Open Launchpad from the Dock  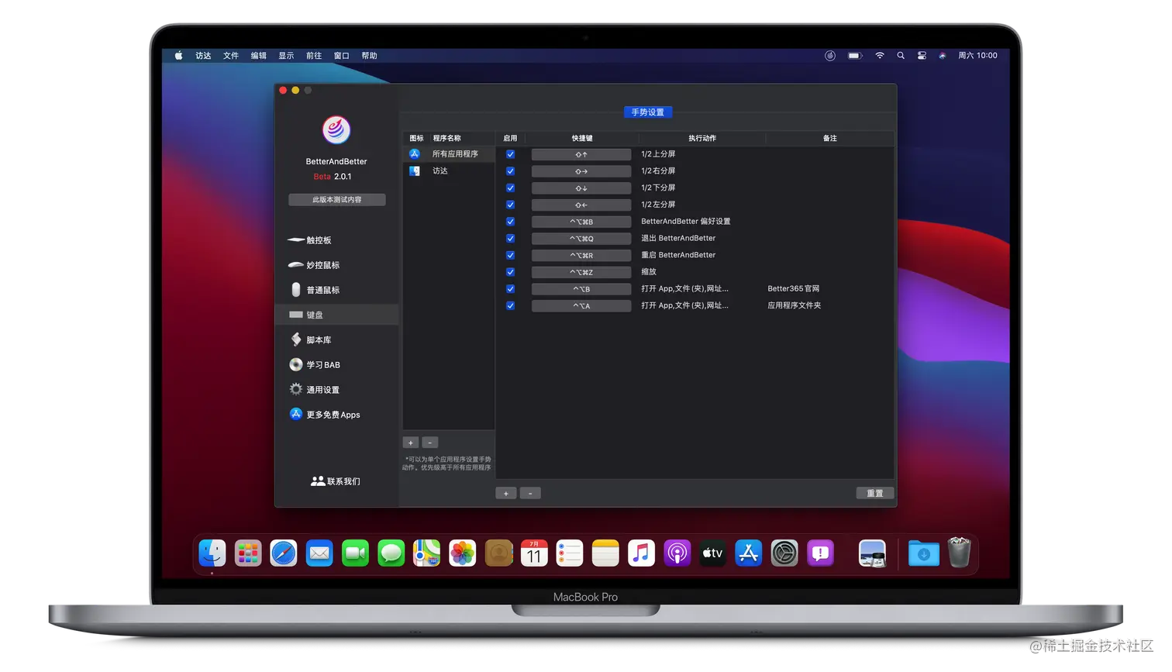[x=248, y=553]
